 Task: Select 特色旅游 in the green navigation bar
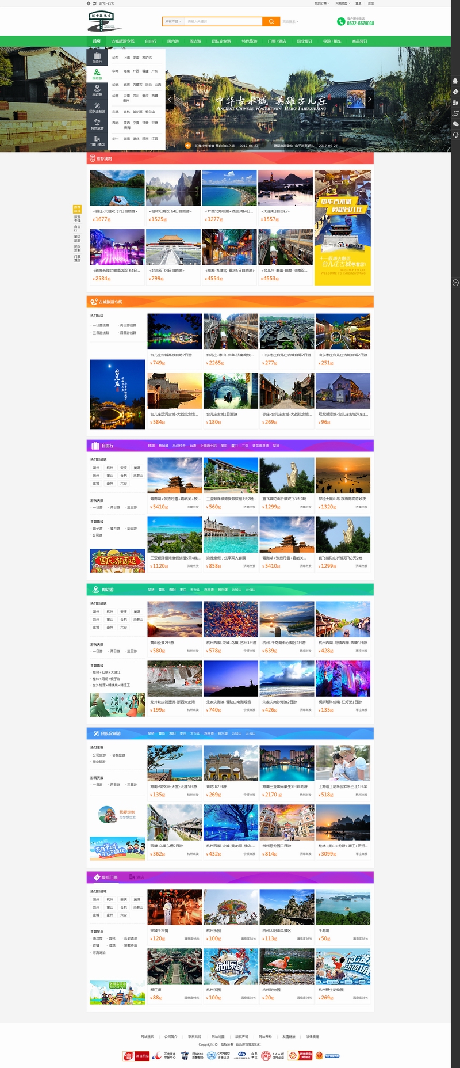point(250,41)
